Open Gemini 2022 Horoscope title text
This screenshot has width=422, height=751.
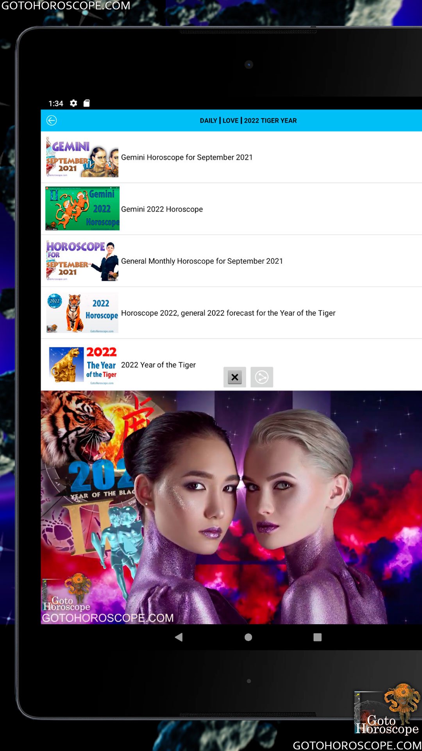(162, 209)
